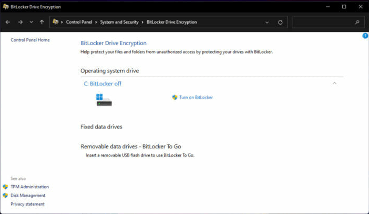Launch Disk Management from See also
Image resolution: width=369 pixels, height=214 pixels.
(28, 196)
